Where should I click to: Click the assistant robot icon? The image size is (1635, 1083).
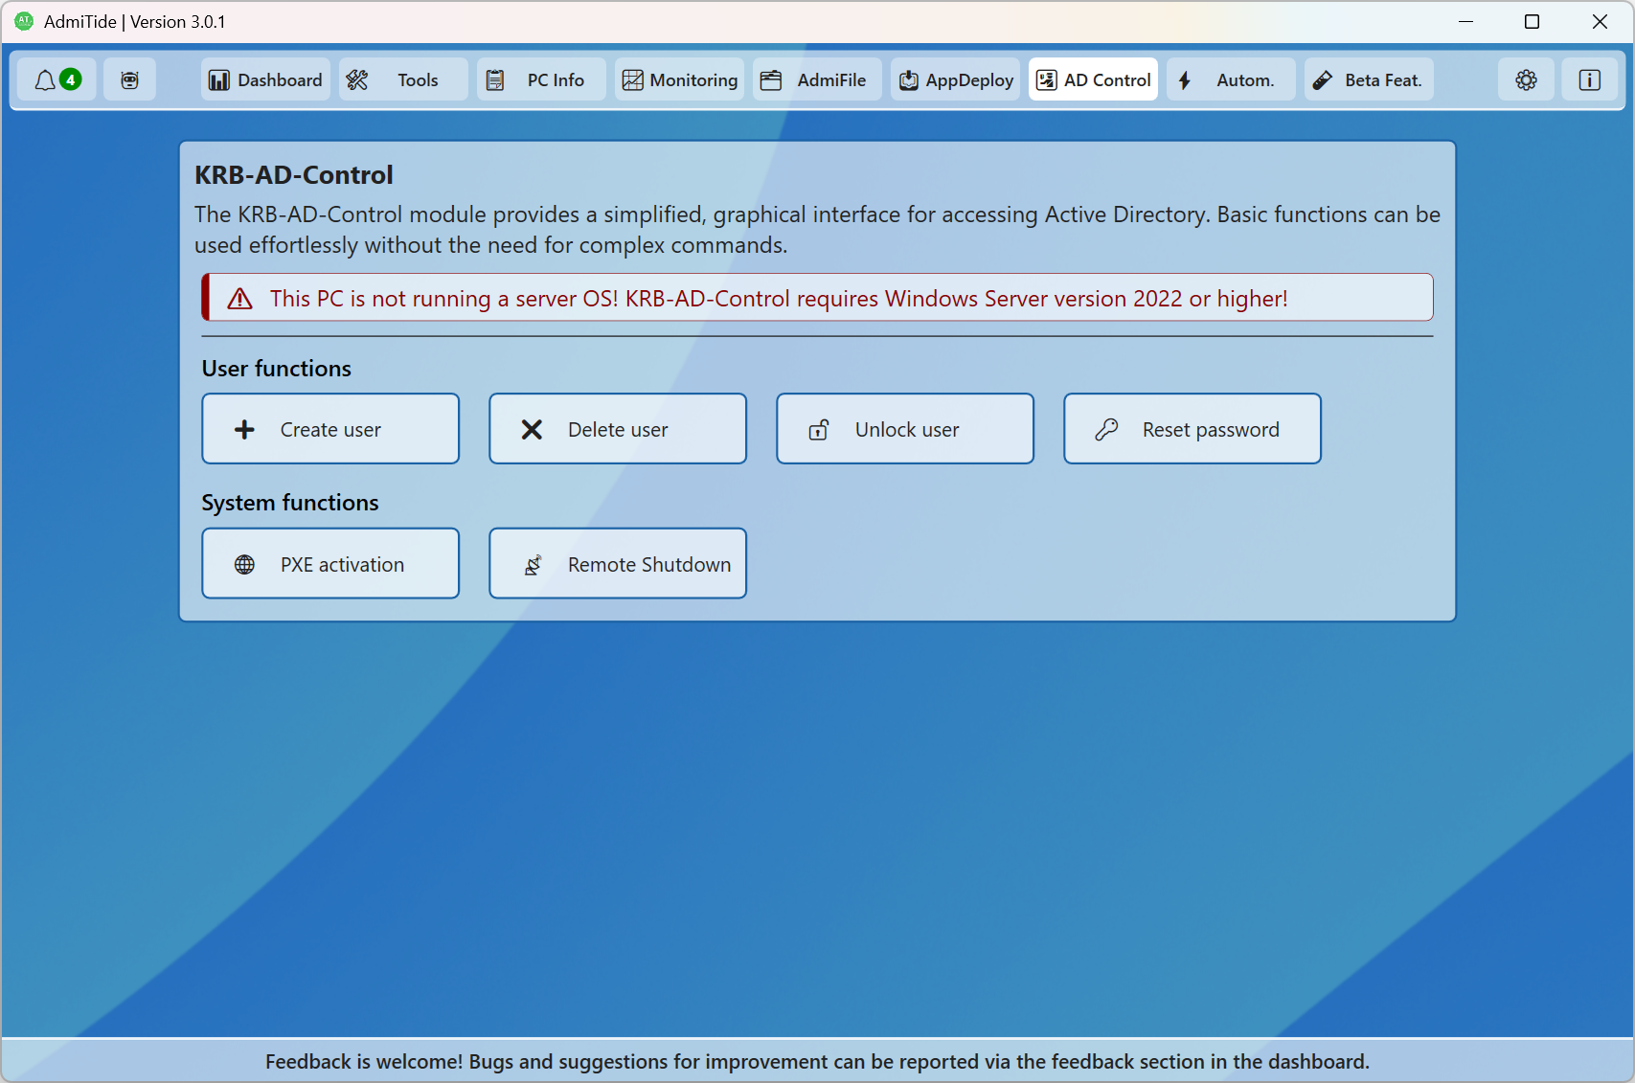click(x=130, y=80)
